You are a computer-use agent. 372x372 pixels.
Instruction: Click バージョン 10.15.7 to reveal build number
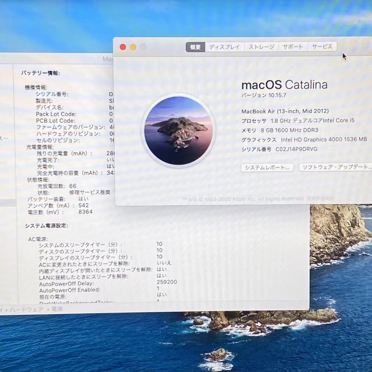267,95
